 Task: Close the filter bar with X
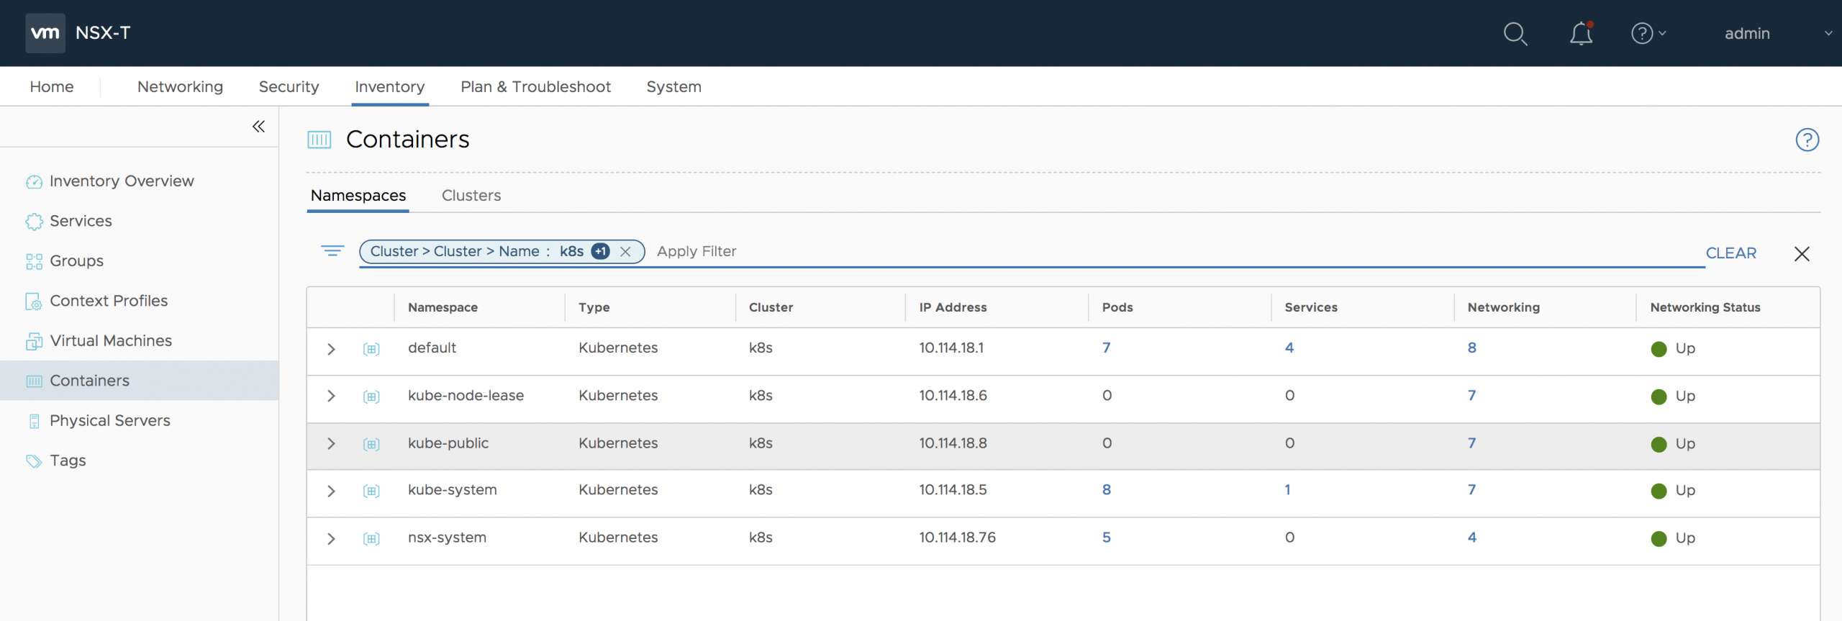pyautogui.click(x=1801, y=253)
